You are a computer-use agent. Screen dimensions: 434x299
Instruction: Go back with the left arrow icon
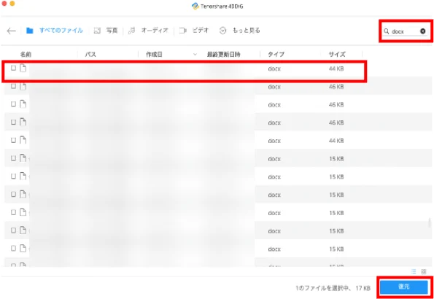click(x=12, y=31)
